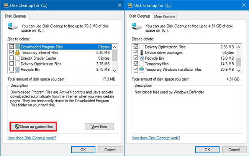Image resolution: width=249 pixels, height=156 pixels.
Task: Select the 'Temporary files' row text
Action: (157, 64)
